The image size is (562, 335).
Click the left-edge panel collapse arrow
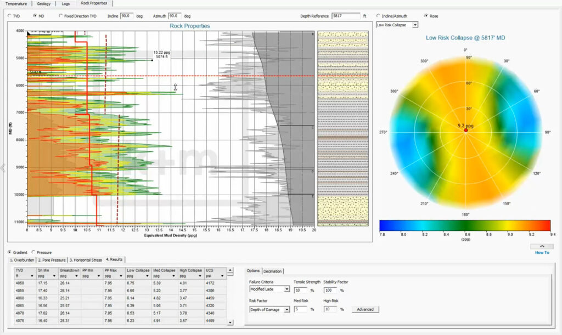click(3, 168)
